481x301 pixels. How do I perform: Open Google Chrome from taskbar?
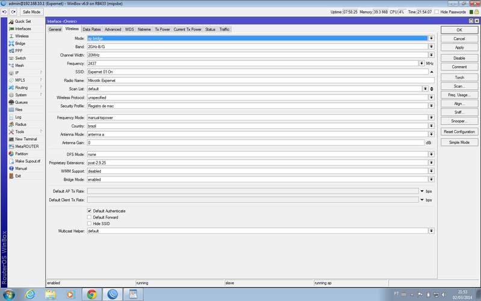[92, 294]
